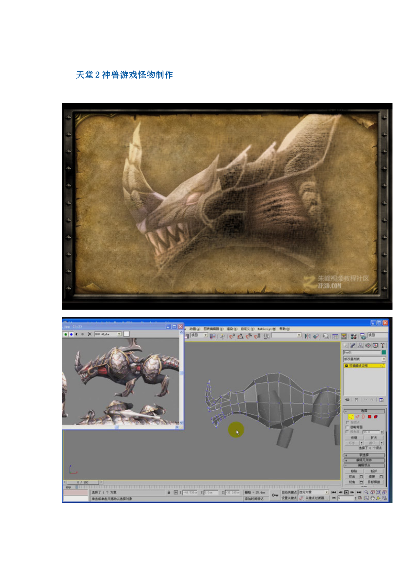Open the Rendering menu
This screenshot has height=579, width=410.
tap(232, 329)
